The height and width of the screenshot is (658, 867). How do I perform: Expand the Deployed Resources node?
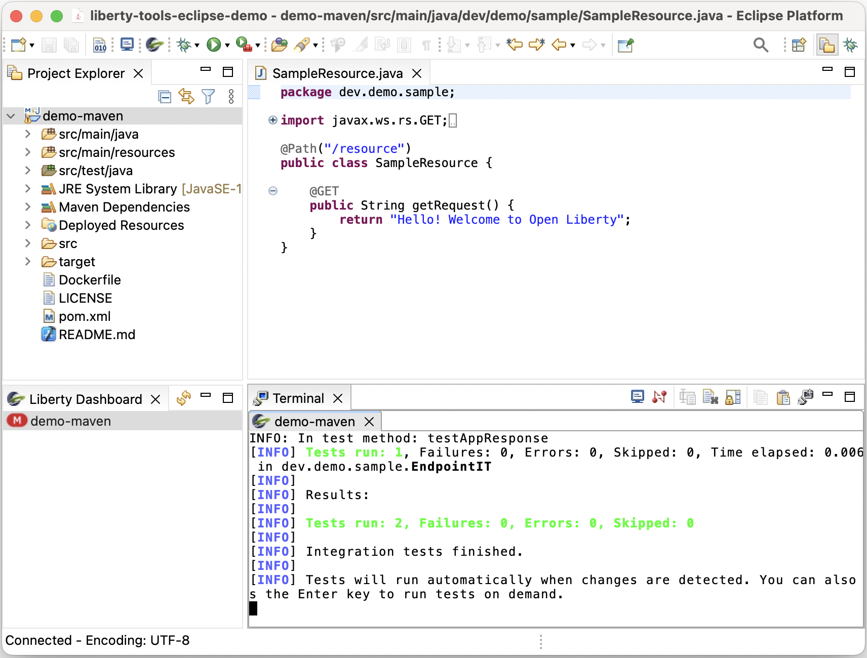pos(28,225)
